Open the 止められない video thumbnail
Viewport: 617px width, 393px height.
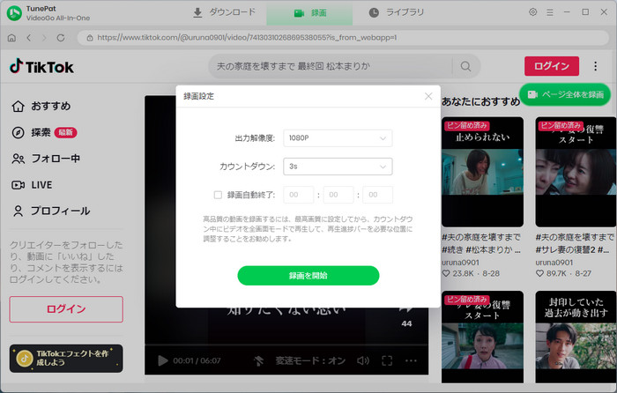[x=482, y=172]
